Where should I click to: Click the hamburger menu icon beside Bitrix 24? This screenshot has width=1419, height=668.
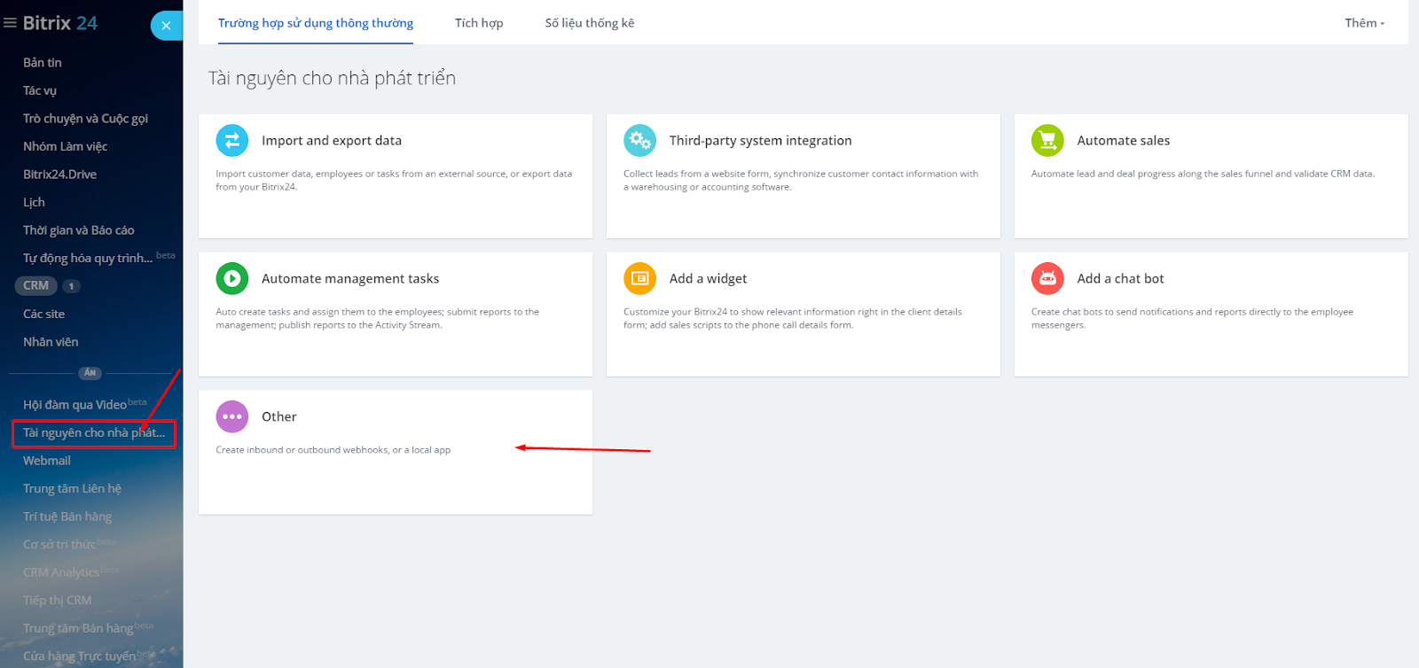click(x=10, y=23)
